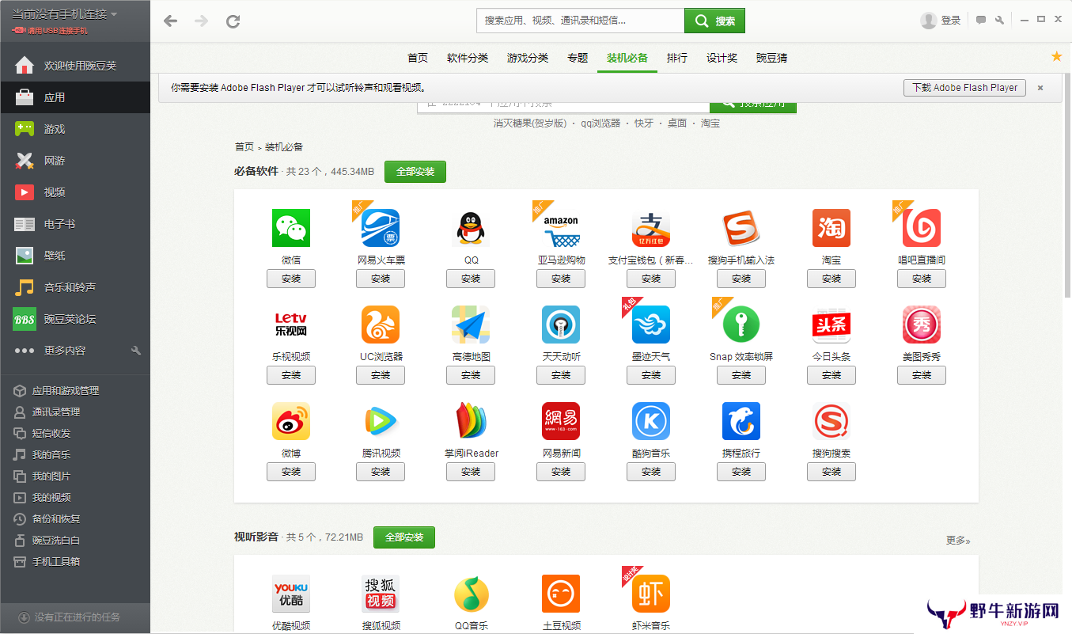Select the 专题 tab
This screenshot has width=1072, height=634.
click(578, 58)
